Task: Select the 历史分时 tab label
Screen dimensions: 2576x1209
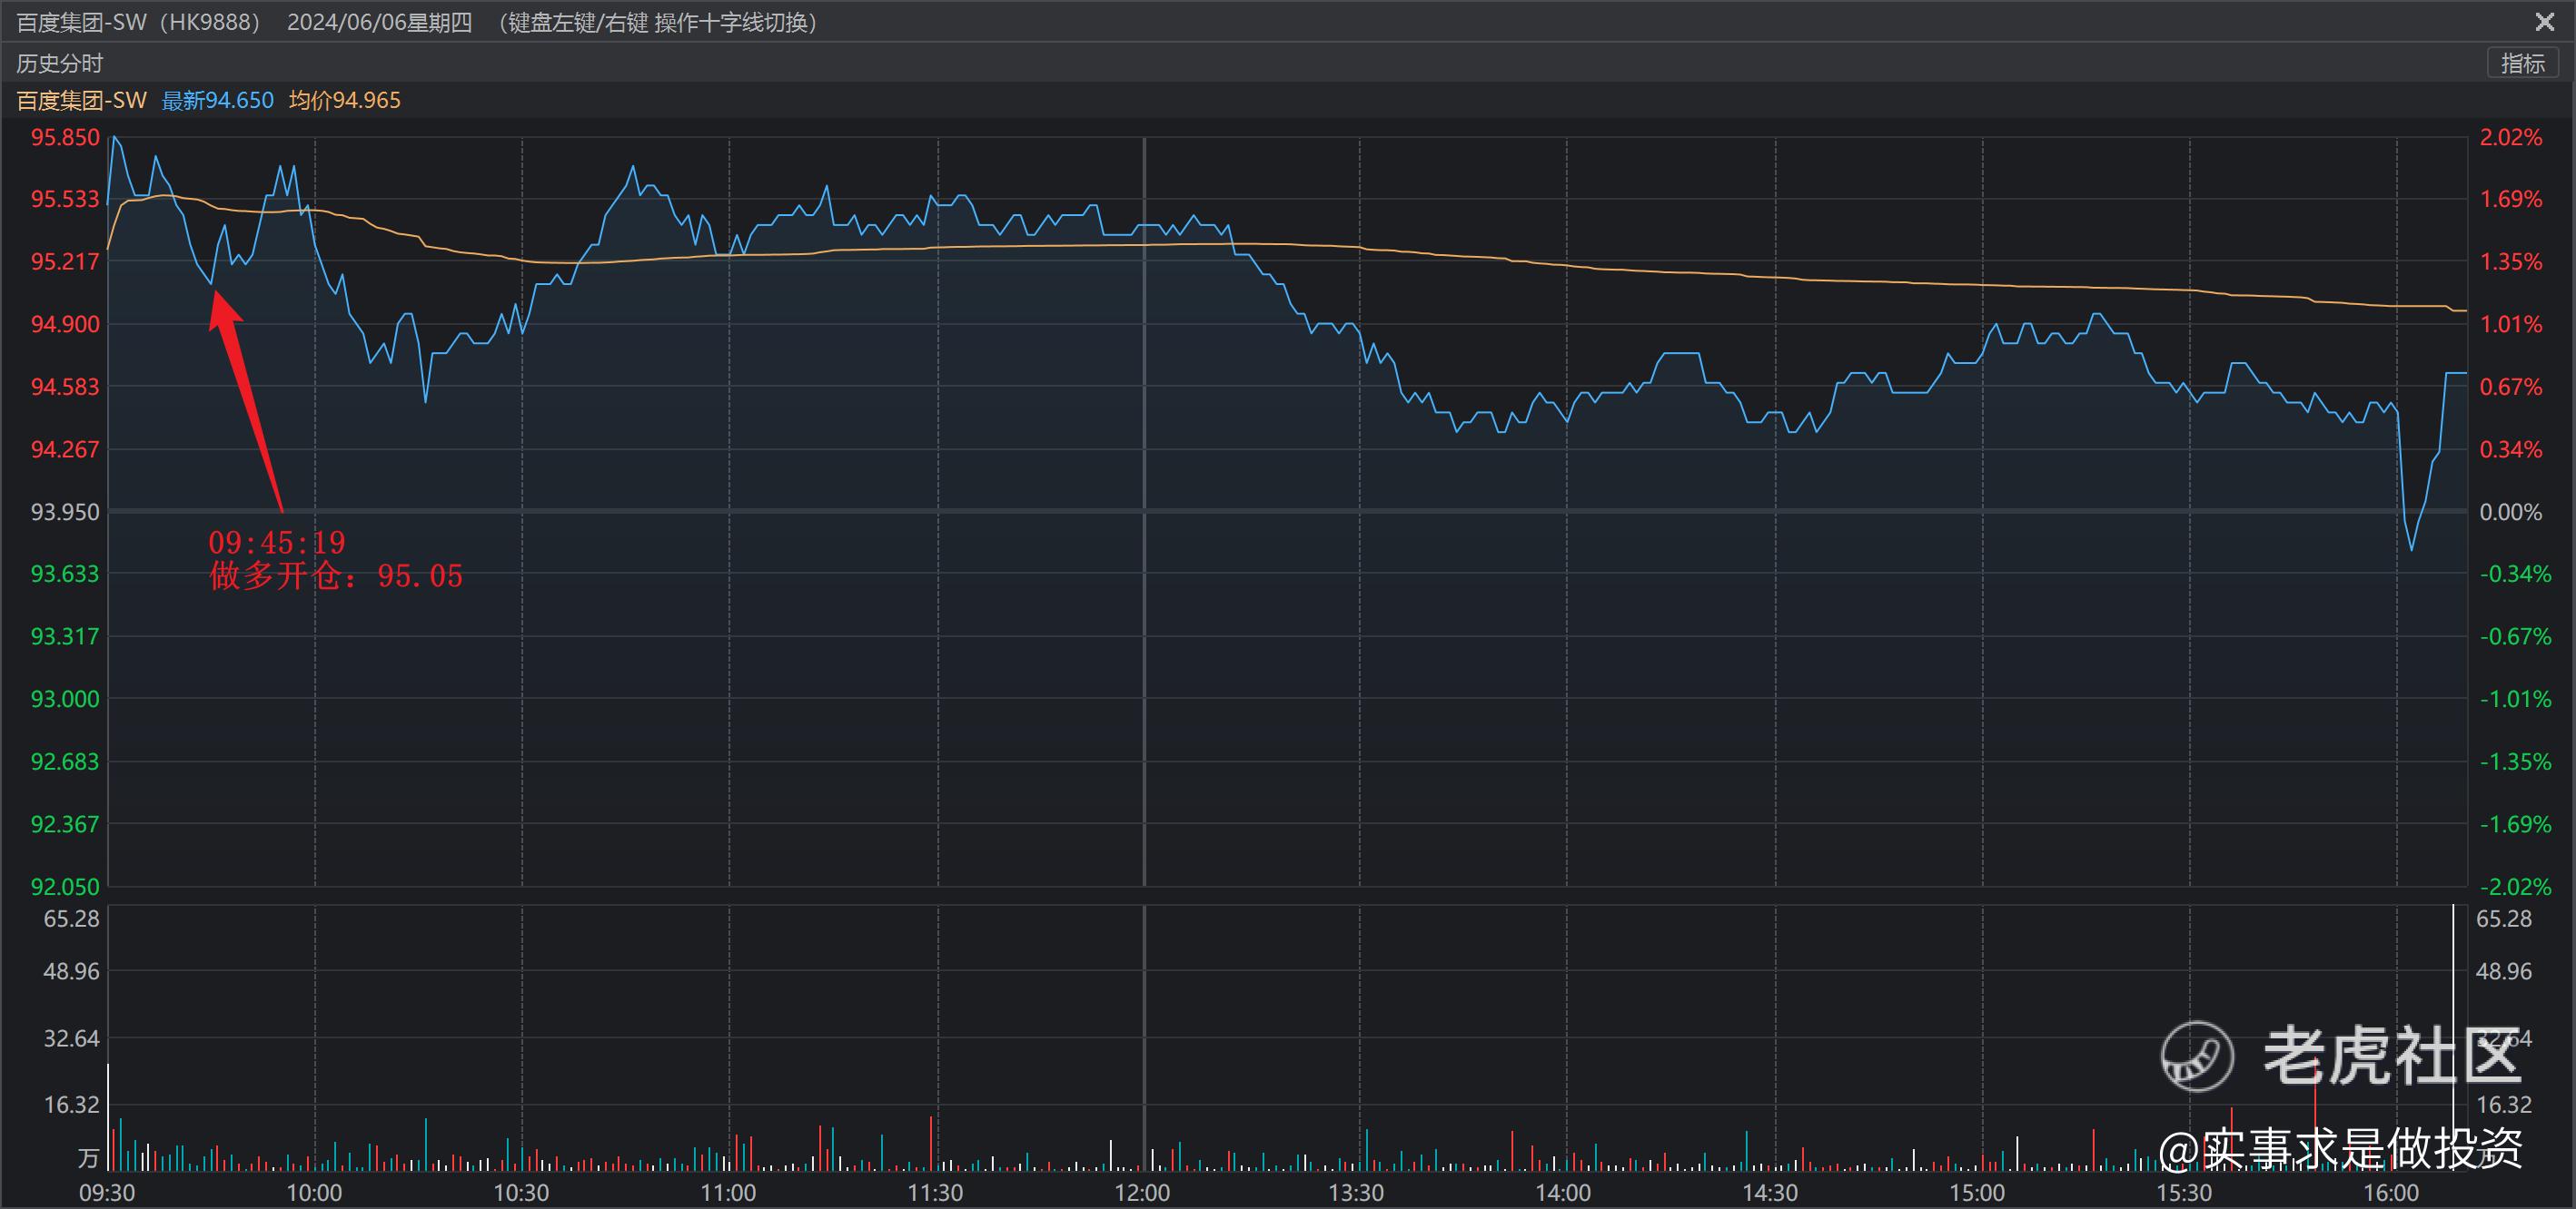Action: click(x=59, y=63)
